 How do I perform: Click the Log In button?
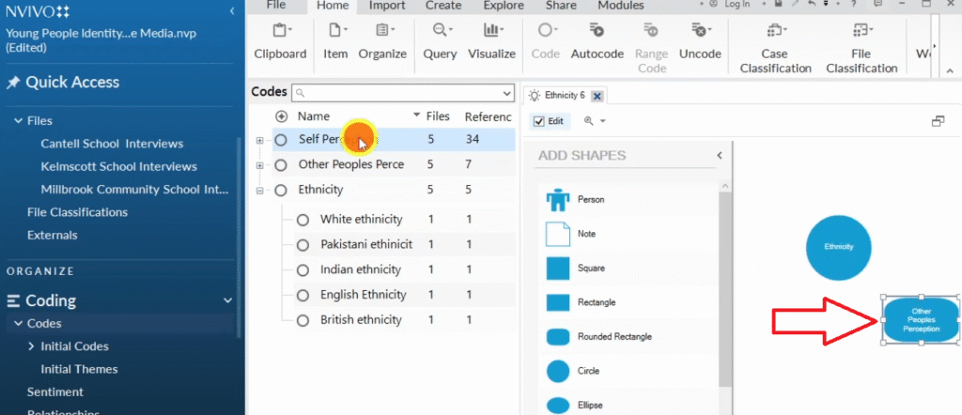(737, 5)
